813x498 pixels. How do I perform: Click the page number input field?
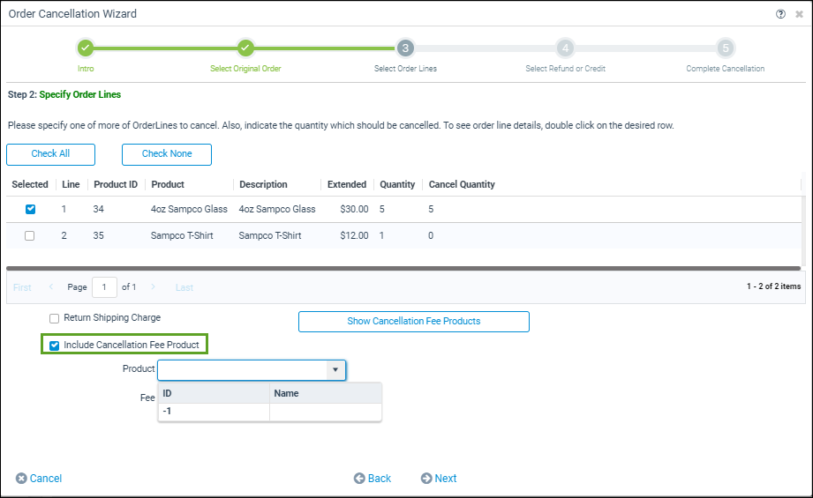[x=104, y=287]
